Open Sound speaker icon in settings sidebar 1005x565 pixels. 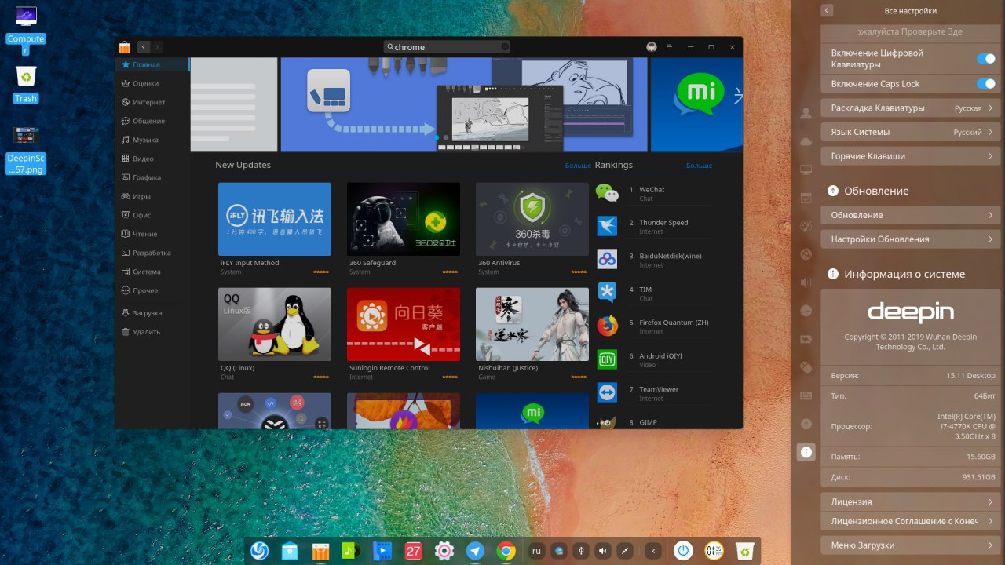tap(806, 282)
